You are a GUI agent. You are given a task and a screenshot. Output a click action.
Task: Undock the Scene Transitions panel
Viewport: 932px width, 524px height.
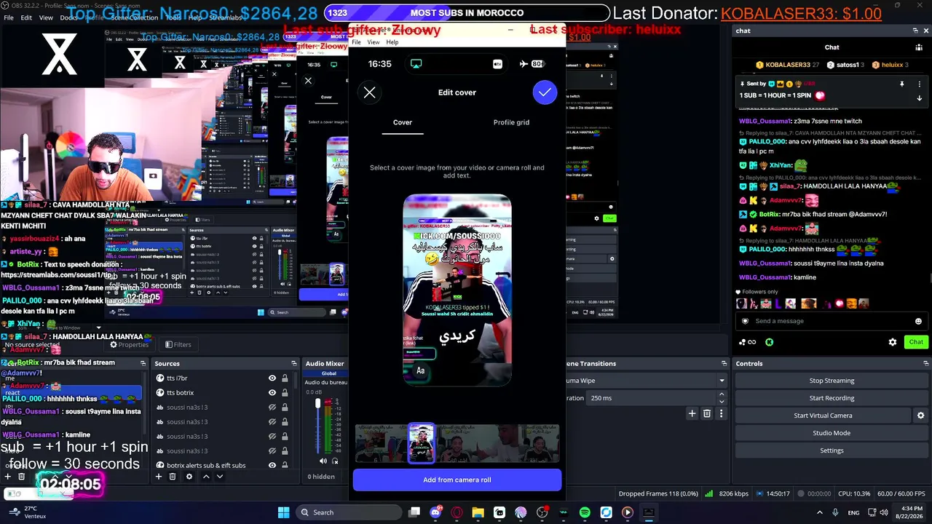(724, 363)
